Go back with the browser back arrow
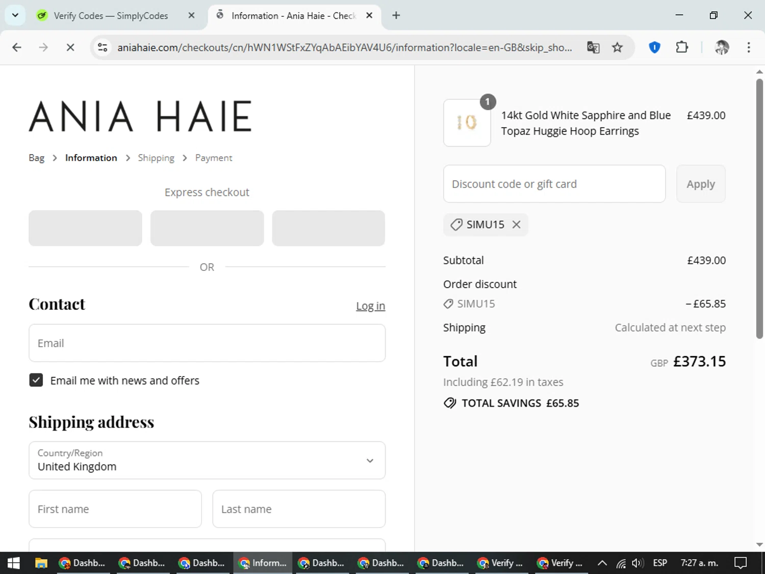Screen dimensions: 765x574 [x=17, y=47]
